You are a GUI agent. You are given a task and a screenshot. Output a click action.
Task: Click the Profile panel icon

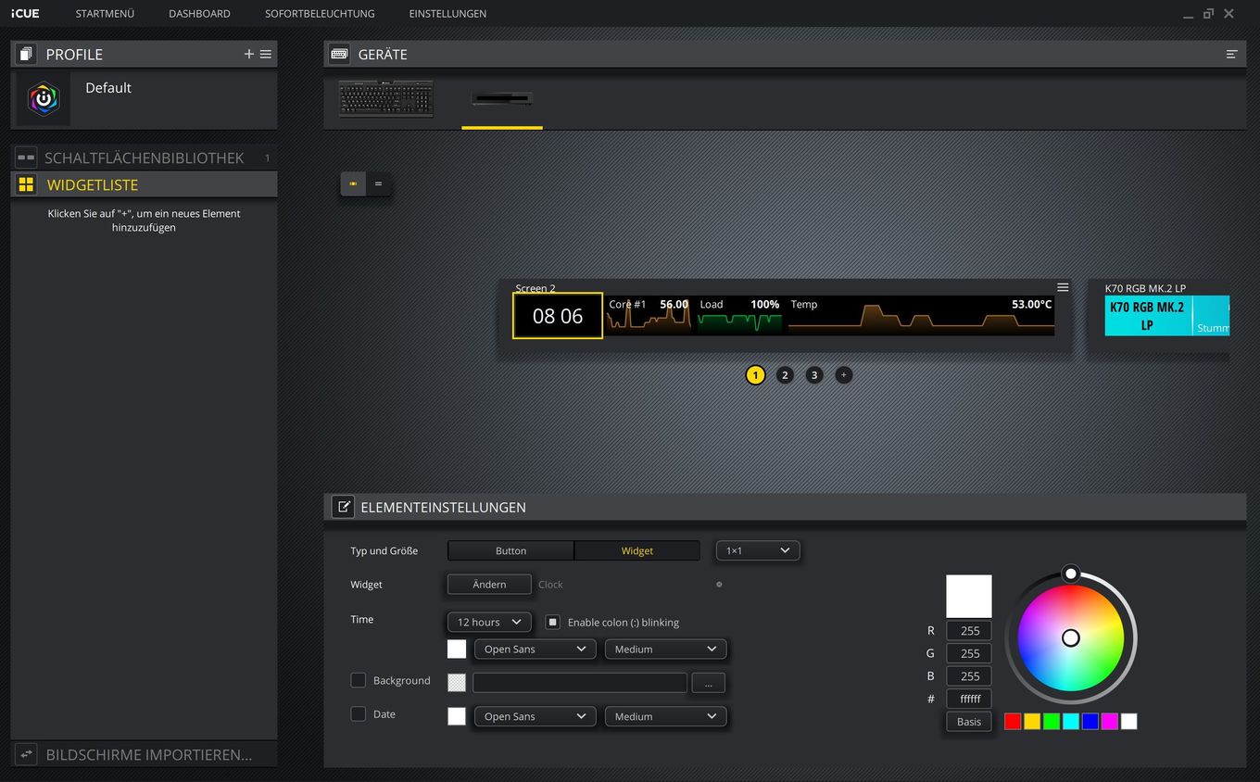pos(26,54)
